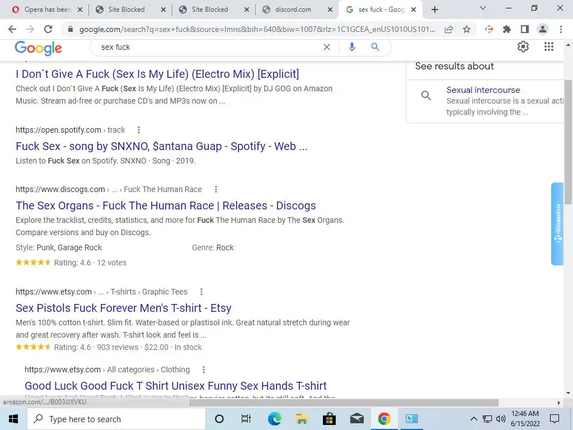Open Chrome's three-dot menu
This screenshot has width=573, height=430.
[561, 29]
